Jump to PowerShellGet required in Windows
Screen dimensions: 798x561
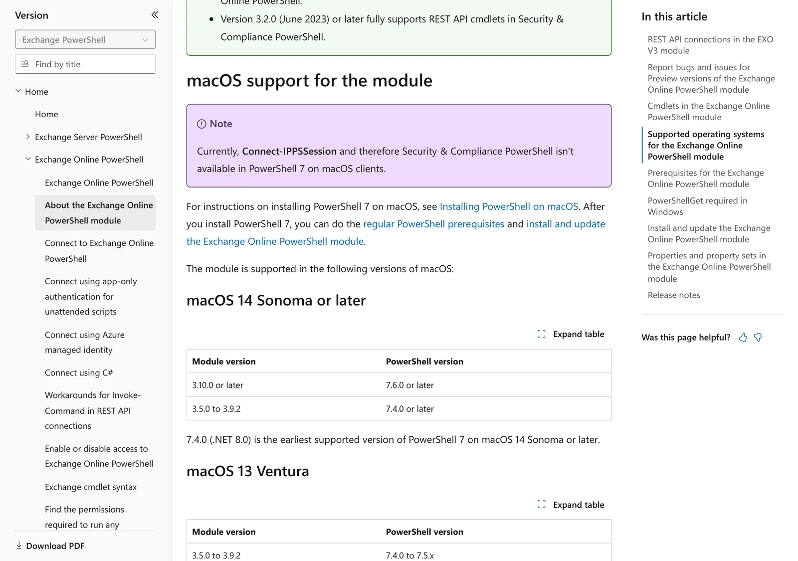tap(697, 206)
